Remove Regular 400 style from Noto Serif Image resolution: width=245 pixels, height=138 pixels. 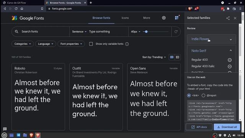coord(230,60)
